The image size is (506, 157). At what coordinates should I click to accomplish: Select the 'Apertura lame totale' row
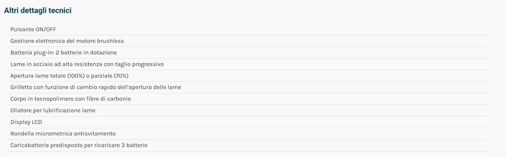click(x=246, y=76)
